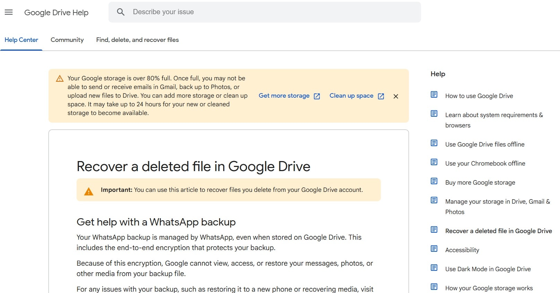Open Recover a deleted file in Google Drive link
This screenshot has width=560, height=293.
(498, 231)
